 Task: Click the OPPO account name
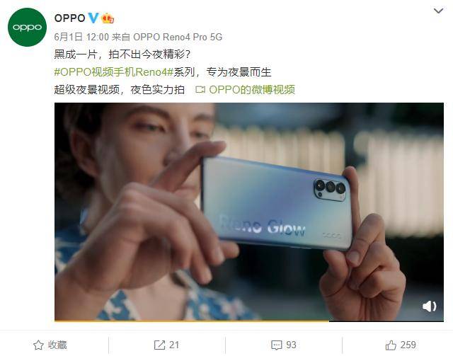tap(69, 18)
